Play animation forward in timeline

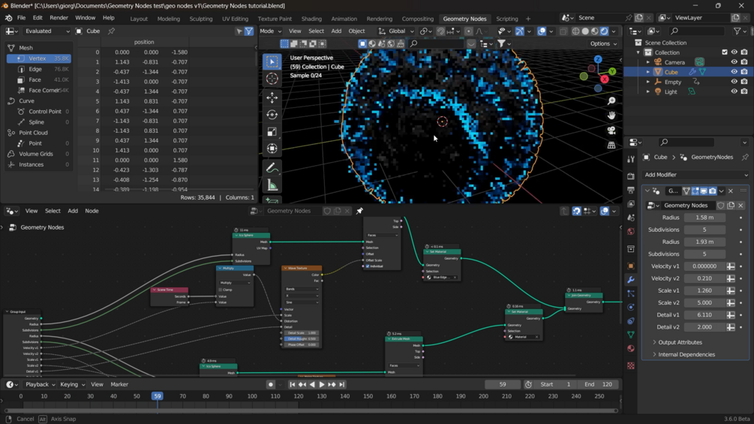pos(322,384)
